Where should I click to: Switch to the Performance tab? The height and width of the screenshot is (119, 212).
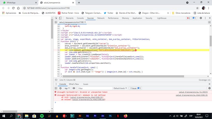(113, 18)
